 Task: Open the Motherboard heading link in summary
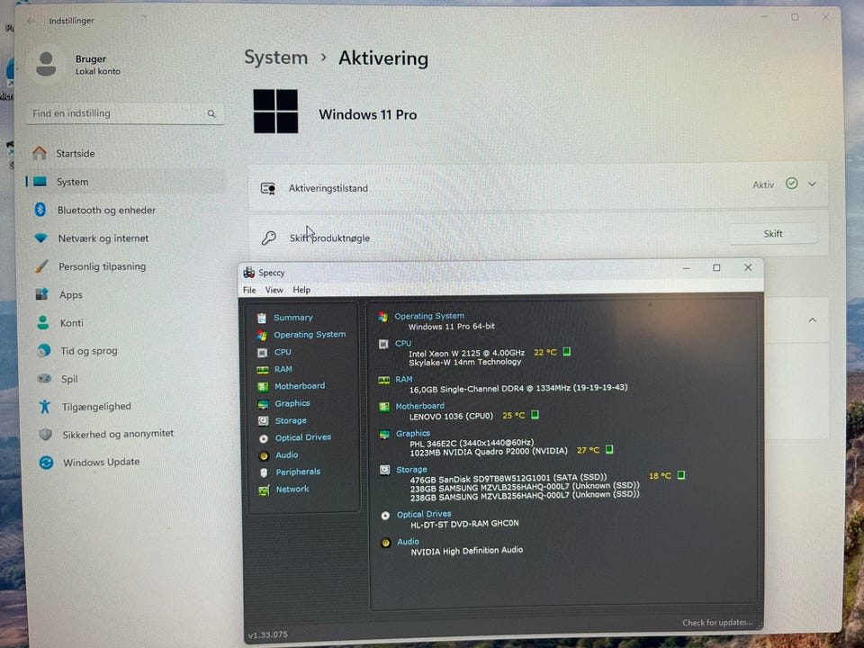(420, 406)
